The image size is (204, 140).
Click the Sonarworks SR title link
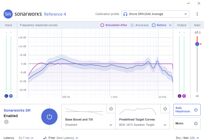17,110
